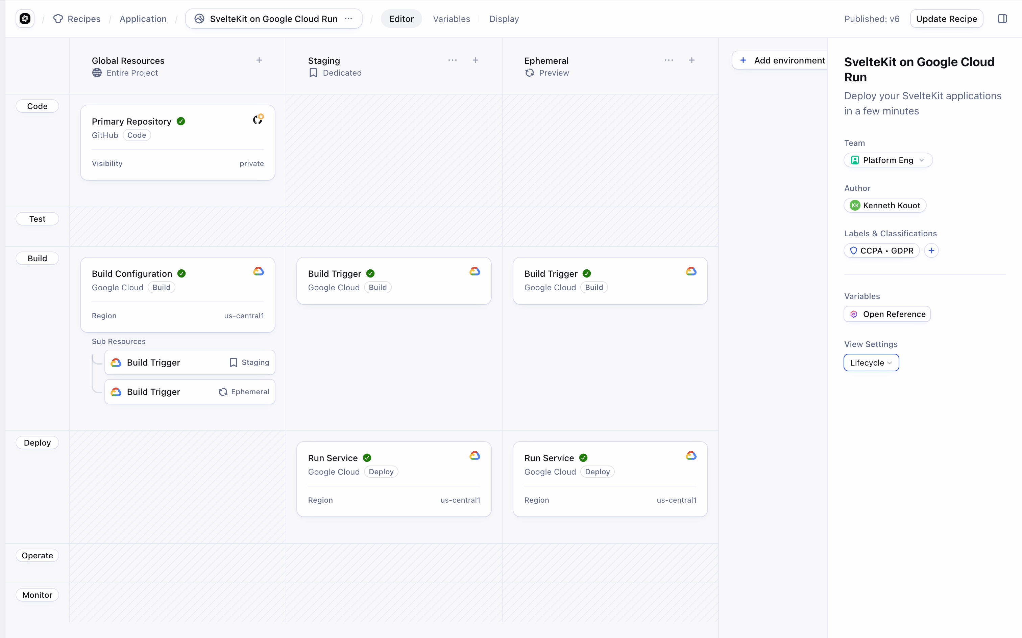Click plus icon in Ephemeral column
This screenshot has width=1022, height=638.
(x=692, y=60)
